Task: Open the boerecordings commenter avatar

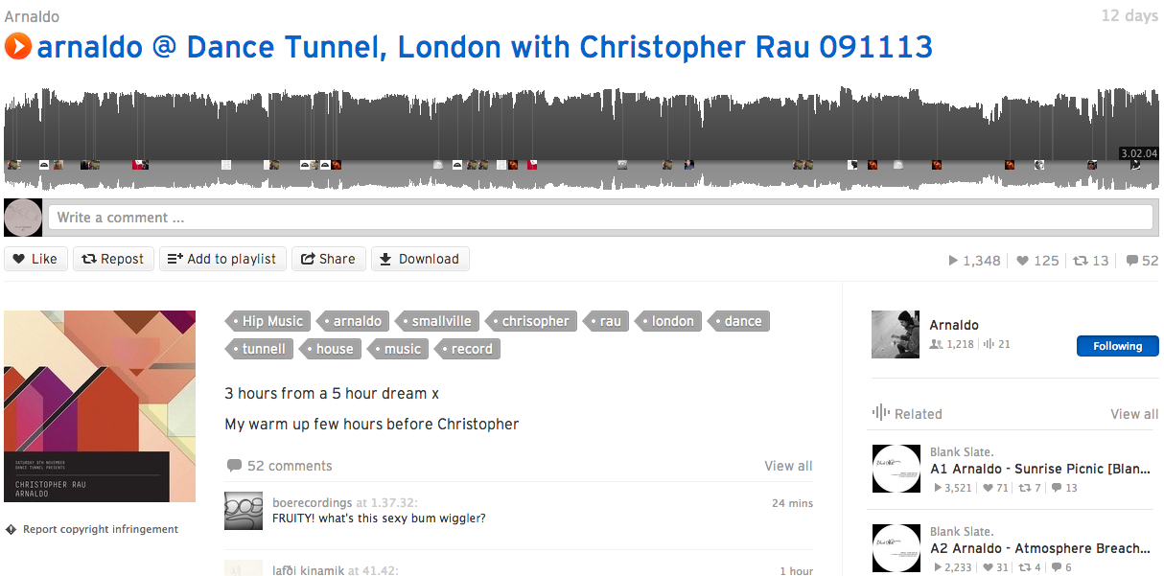Action: pyautogui.click(x=244, y=511)
